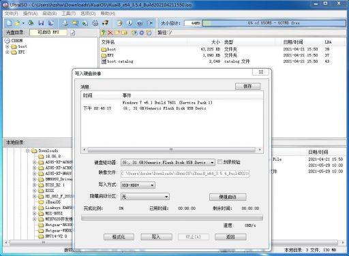The width and height of the screenshot is (349, 256).
Task: Click the boot properties icon next to 可启动 EFI
Action: (x=72, y=33)
